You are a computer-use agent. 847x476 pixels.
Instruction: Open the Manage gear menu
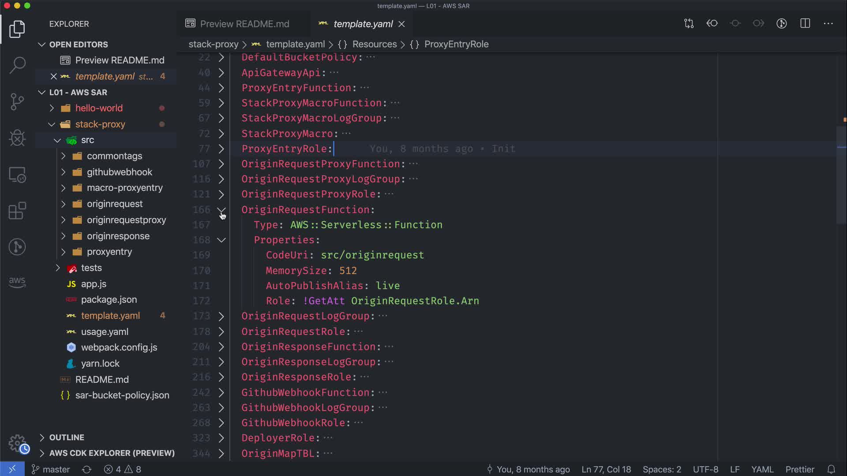click(18, 443)
